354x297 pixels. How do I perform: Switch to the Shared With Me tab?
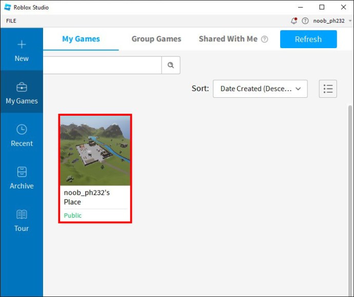tap(228, 39)
